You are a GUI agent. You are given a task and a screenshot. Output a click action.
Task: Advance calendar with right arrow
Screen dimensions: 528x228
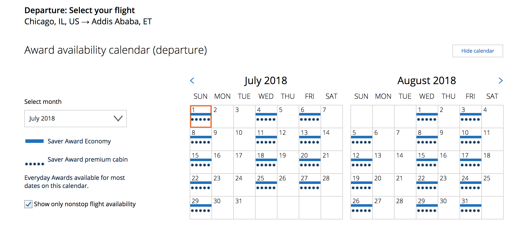coord(500,81)
